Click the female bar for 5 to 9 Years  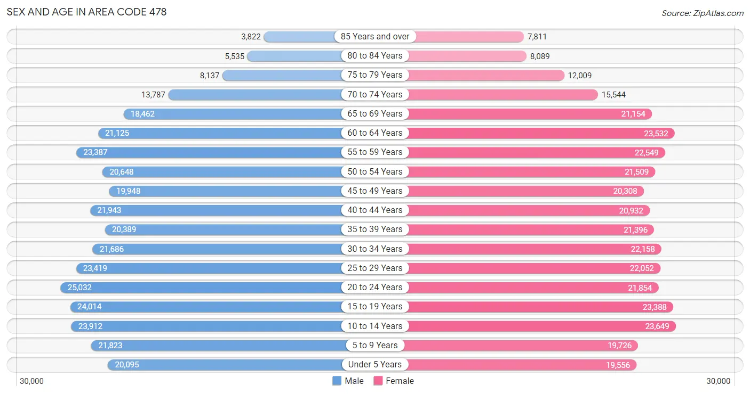[x=507, y=346]
